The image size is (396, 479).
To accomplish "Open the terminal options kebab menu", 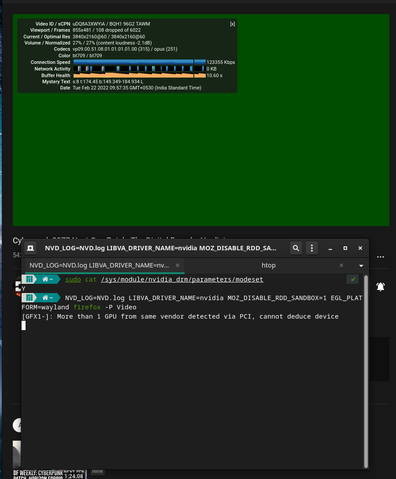I will (312, 248).
